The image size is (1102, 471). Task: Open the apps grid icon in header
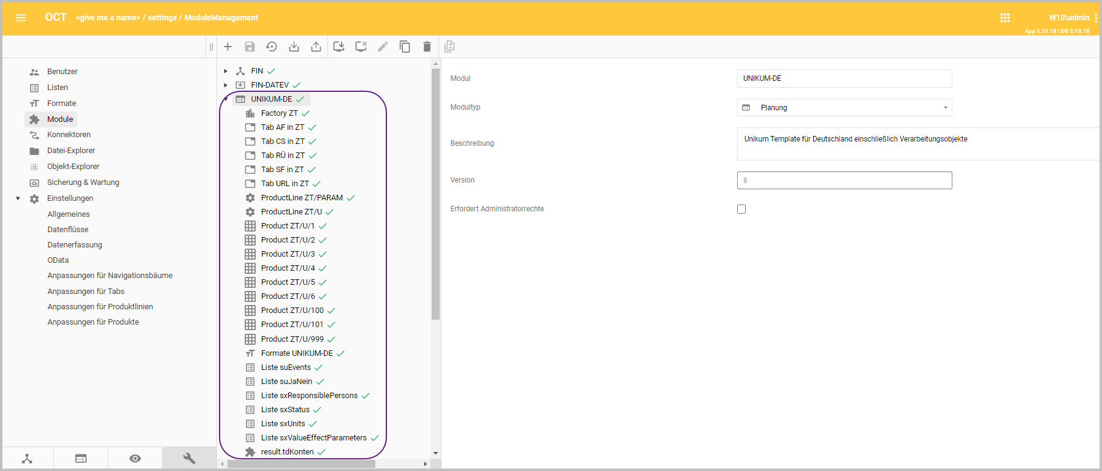[1004, 18]
